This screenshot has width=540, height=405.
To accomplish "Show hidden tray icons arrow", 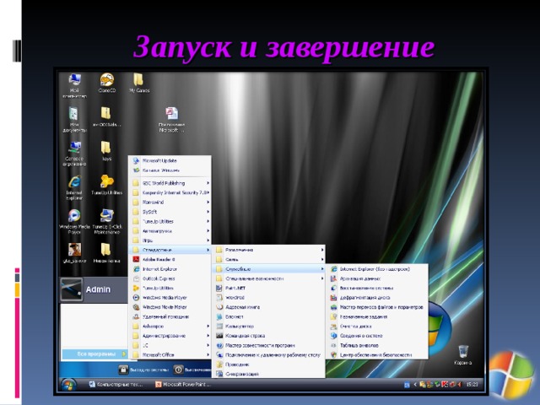I will point(416,385).
